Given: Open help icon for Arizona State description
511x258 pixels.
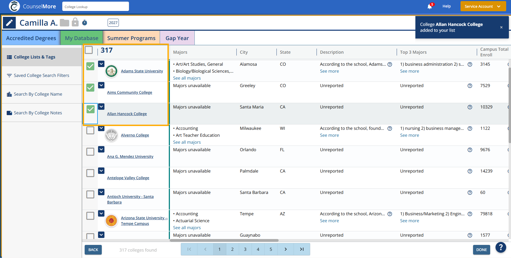Looking at the screenshot, I should pos(390,214).
